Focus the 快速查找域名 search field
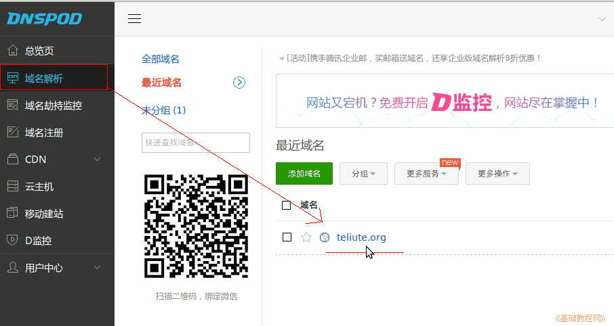614x326 pixels. click(x=196, y=143)
